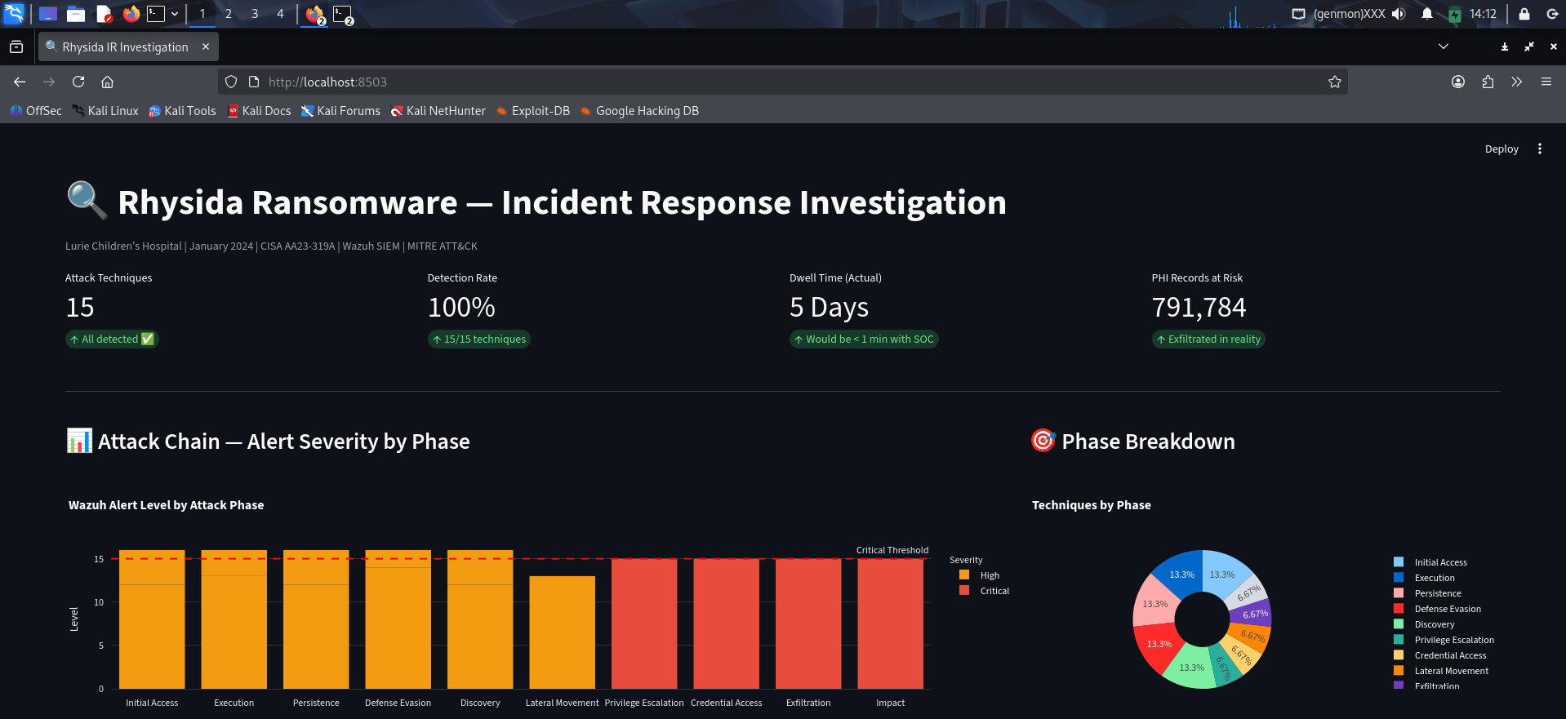
Task: Open the OffSec bookmark
Action: tap(36, 111)
